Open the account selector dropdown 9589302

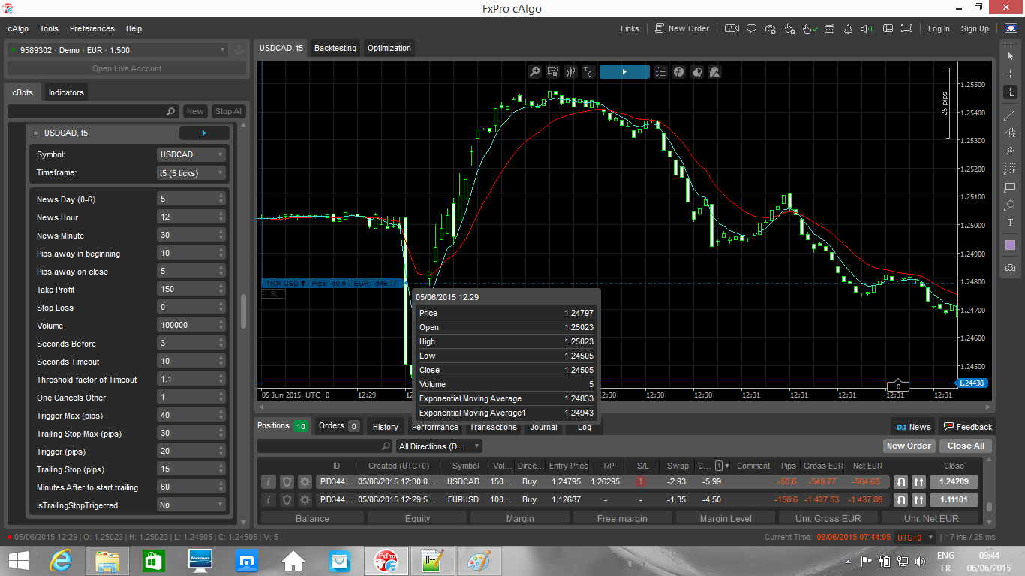point(117,50)
